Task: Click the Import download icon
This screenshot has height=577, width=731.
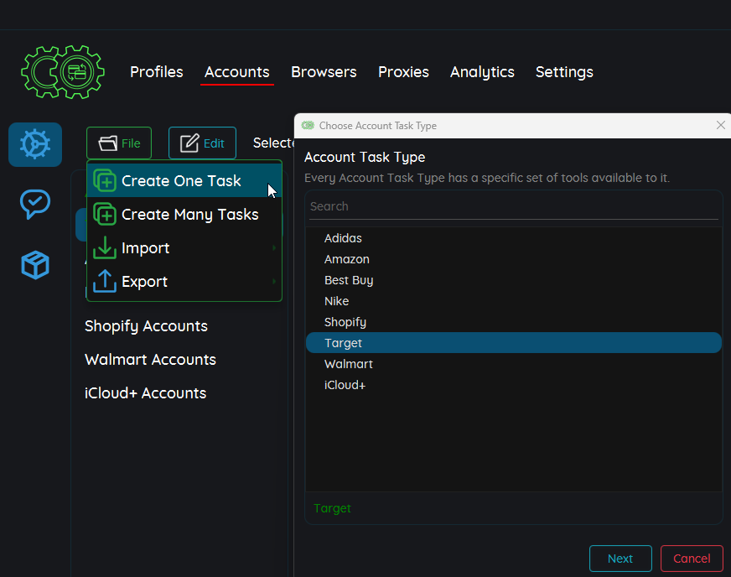Action: [x=105, y=248]
